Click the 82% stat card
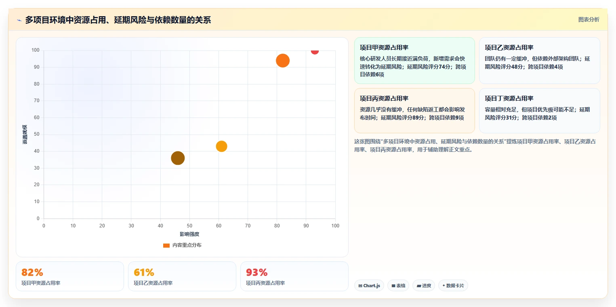Viewport: 616px width, 307px height. coord(70,276)
